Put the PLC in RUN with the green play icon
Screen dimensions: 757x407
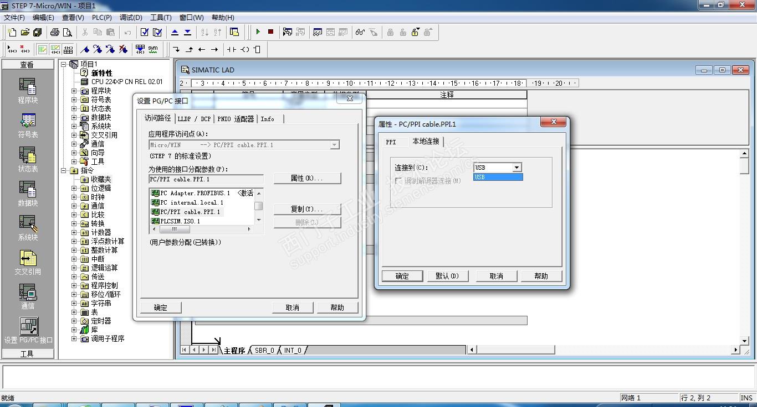coord(258,32)
